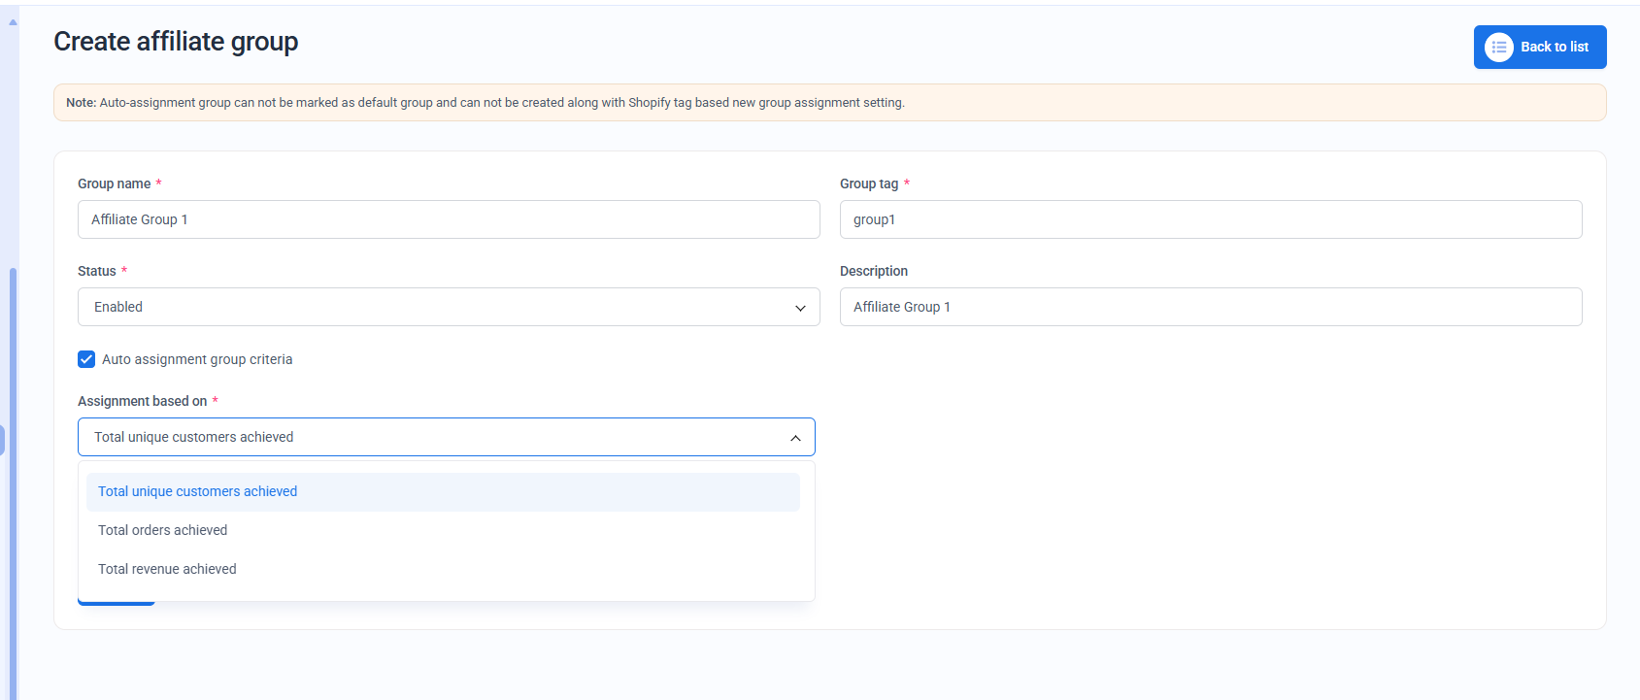Click the Back to list button label
This screenshot has height=700, width=1640.
click(x=1554, y=47)
